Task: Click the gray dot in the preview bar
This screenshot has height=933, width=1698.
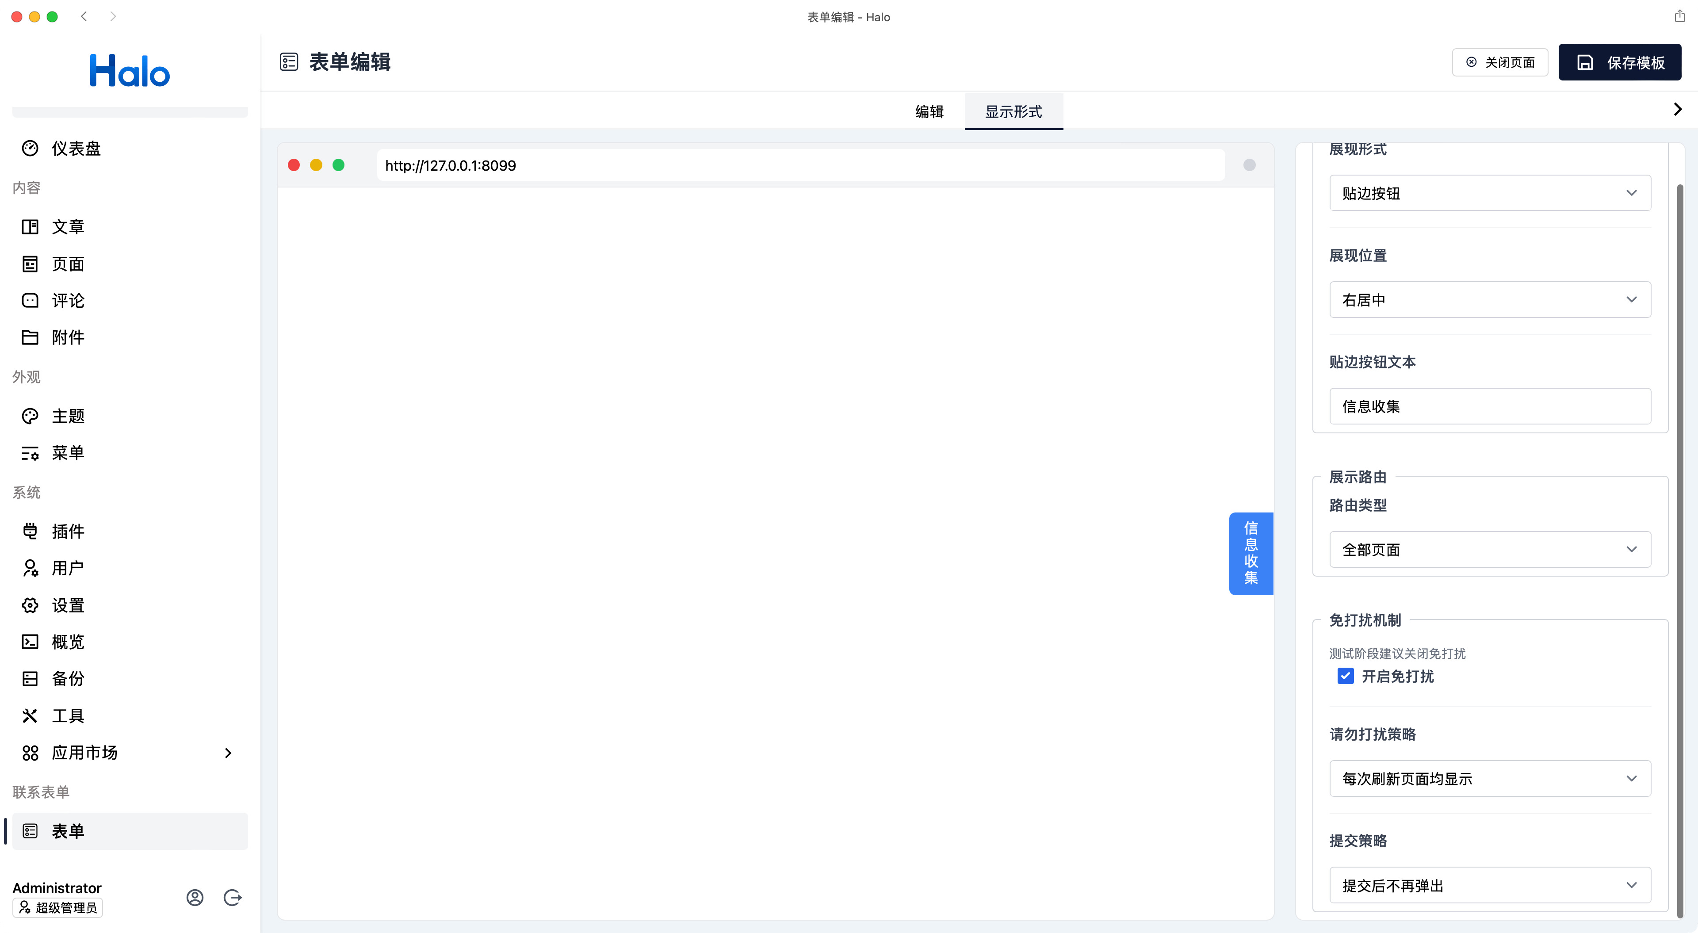Action: click(1249, 165)
